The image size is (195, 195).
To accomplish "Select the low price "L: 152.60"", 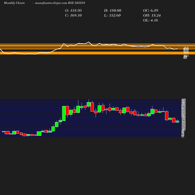I will click(x=112, y=16).
